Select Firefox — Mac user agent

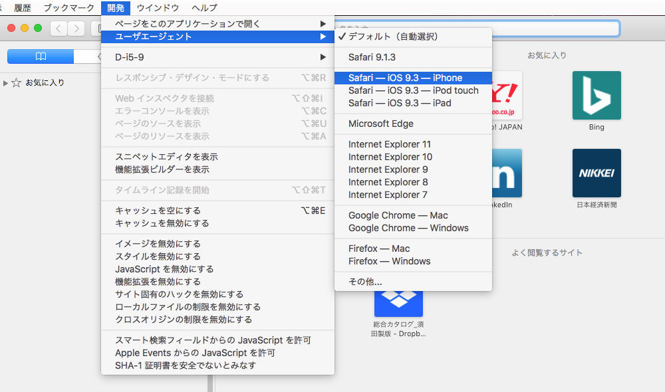click(413, 248)
